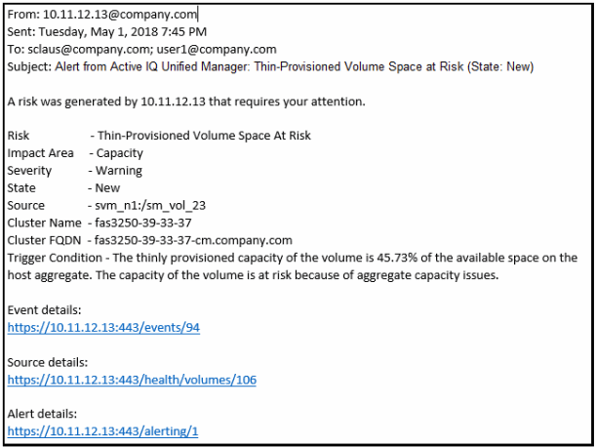Click the 'Source details:' label
596x447 pixels.
click(50, 362)
